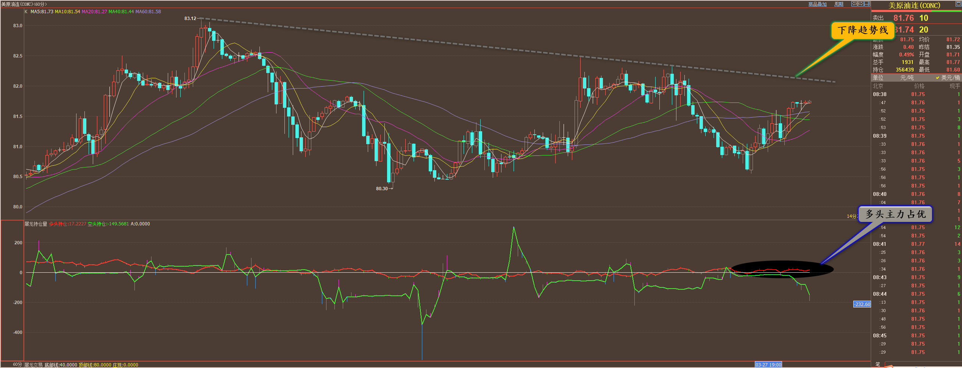The height and width of the screenshot is (368, 962).
Task: Switch price unit to 元/吨
Action: coord(907,78)
